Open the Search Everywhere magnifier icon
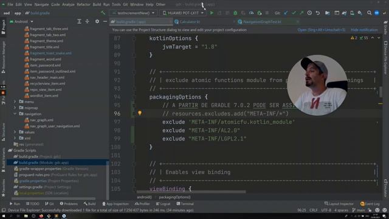Viewport: 389px width, 219px height. [369, 13]
